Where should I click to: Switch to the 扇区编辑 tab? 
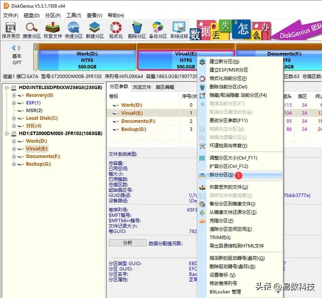point(165,87)
